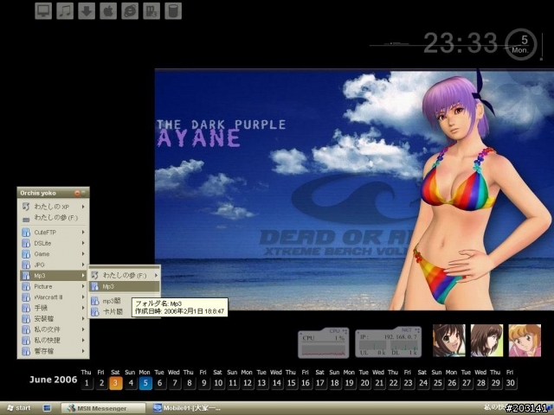Expand the JPG folder submenu arrow
This screenshot has width=554, height=415.
click(83, 265)
